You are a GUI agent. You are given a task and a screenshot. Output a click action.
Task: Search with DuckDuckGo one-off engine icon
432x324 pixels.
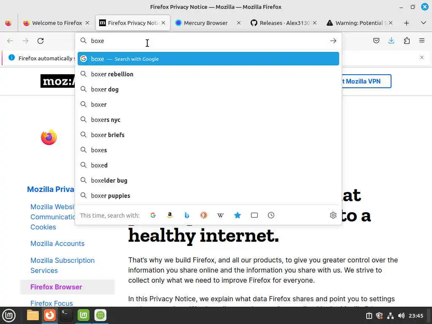[x=204, y=215]
